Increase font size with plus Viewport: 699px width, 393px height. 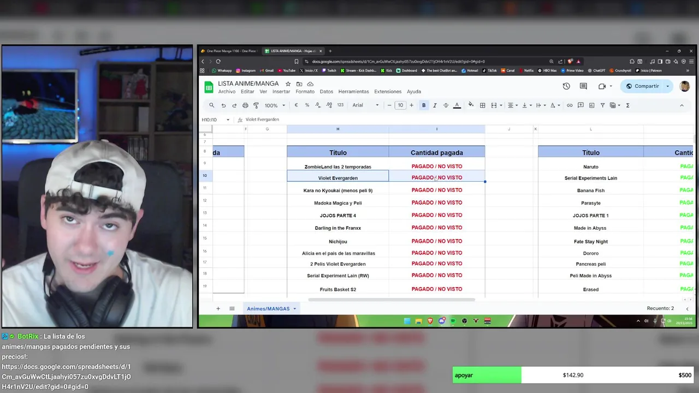point(411,105)
